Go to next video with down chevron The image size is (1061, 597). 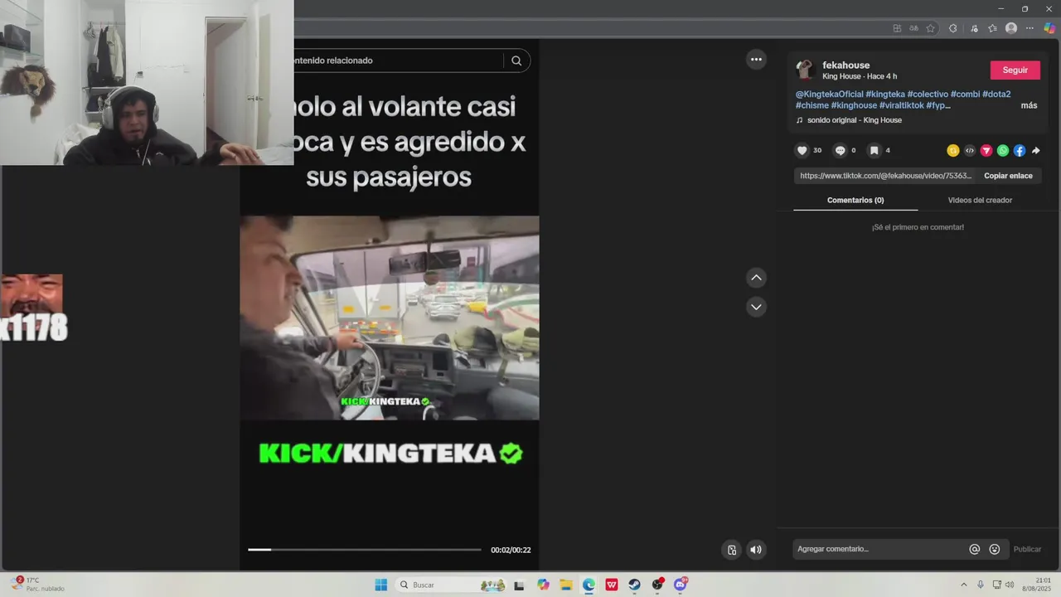756,307
